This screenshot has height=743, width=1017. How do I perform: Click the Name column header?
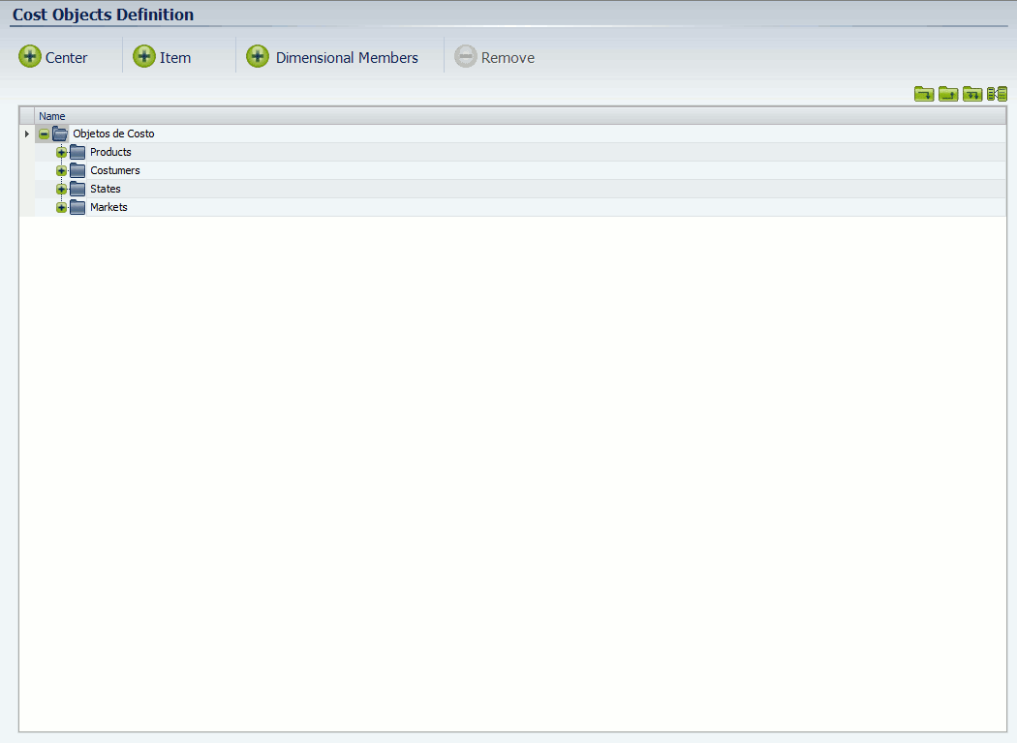coord(520,116)
